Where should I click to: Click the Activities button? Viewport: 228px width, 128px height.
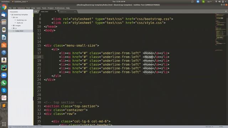[5, 1]
